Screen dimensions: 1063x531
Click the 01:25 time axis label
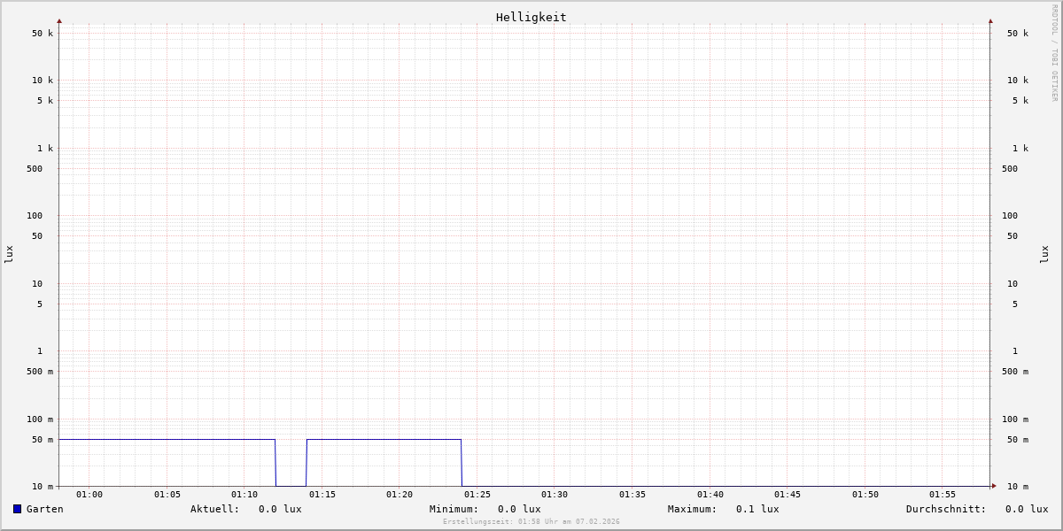(x=477, y=495)
